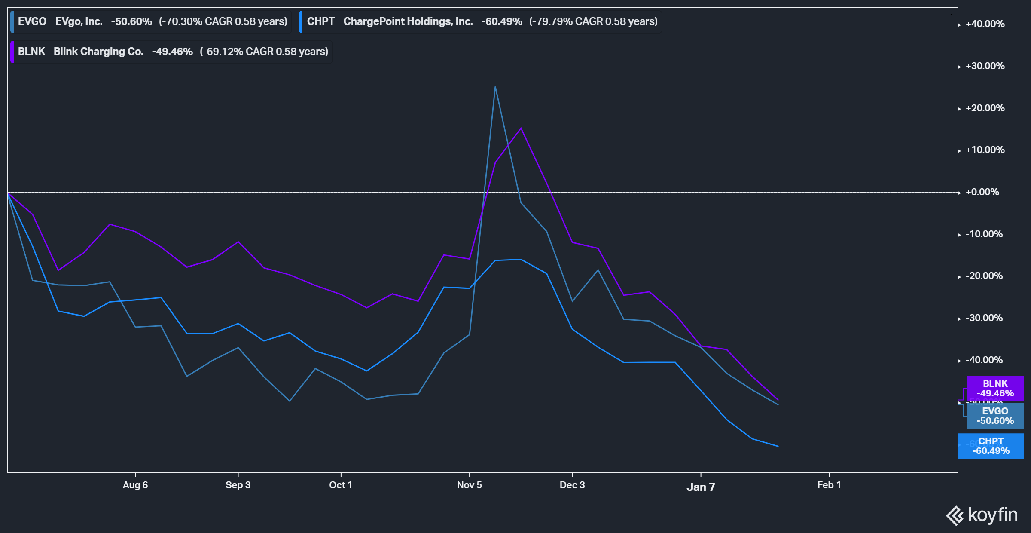1031x533 pixels.
Task: Click the EVGO steel-blue legend color bar
Action: coord(12,22)
